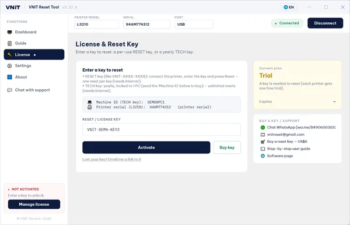Click the globe language icon
This screenshot has width=350, height=225.
click(x=286, y=7)
